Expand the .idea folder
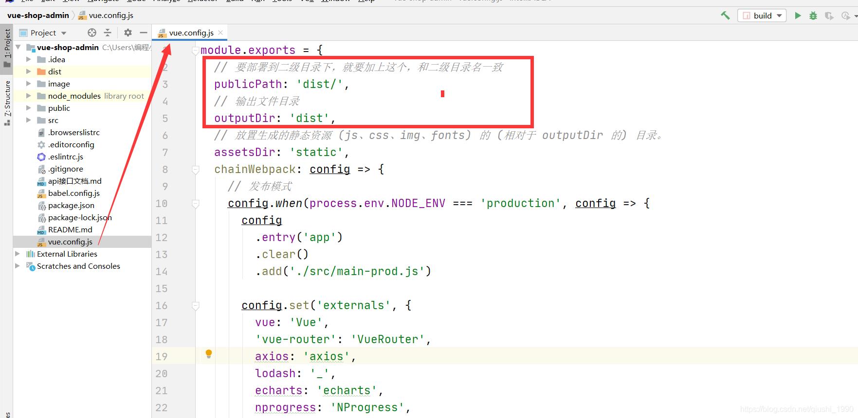The width and height of the screenshot is (858, 418). [28, 59]
